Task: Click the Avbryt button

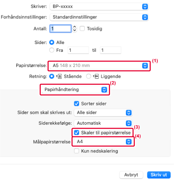Action: [x=131, y=175]
